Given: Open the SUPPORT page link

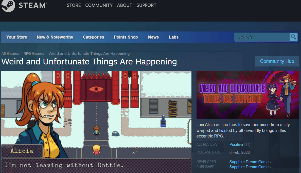Looking at the screenshot, I should (x=146, y=5).
